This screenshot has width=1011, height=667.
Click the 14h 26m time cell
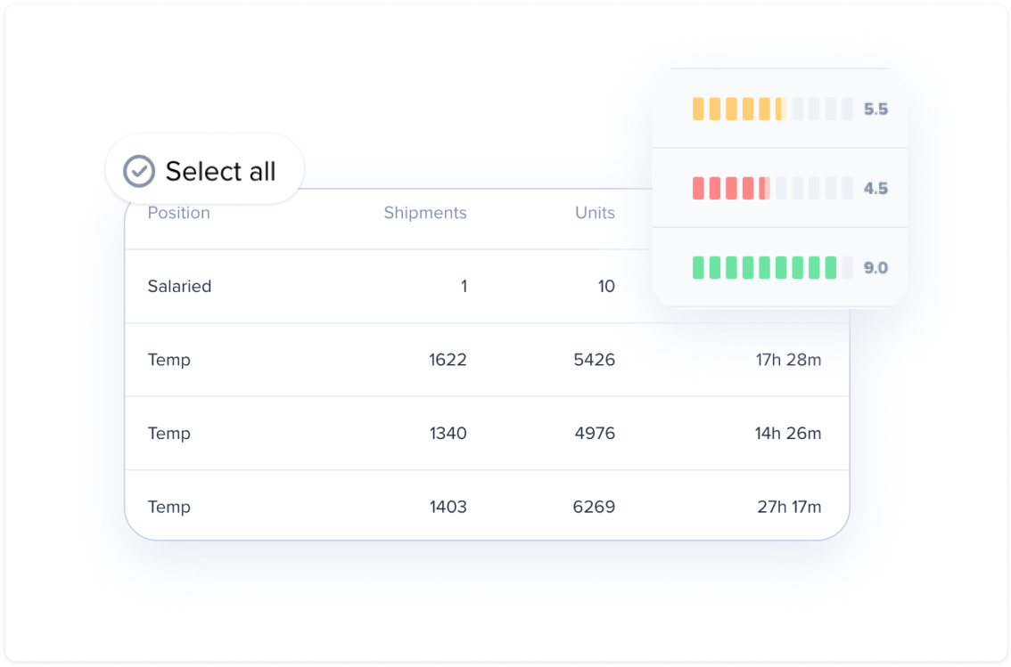(x=788, y=434)
